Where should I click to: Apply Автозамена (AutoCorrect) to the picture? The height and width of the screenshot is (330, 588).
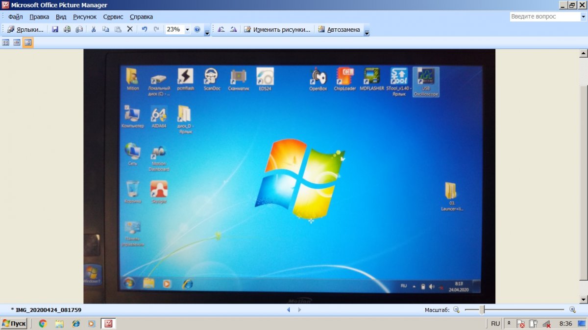click(x=339, y=29)
